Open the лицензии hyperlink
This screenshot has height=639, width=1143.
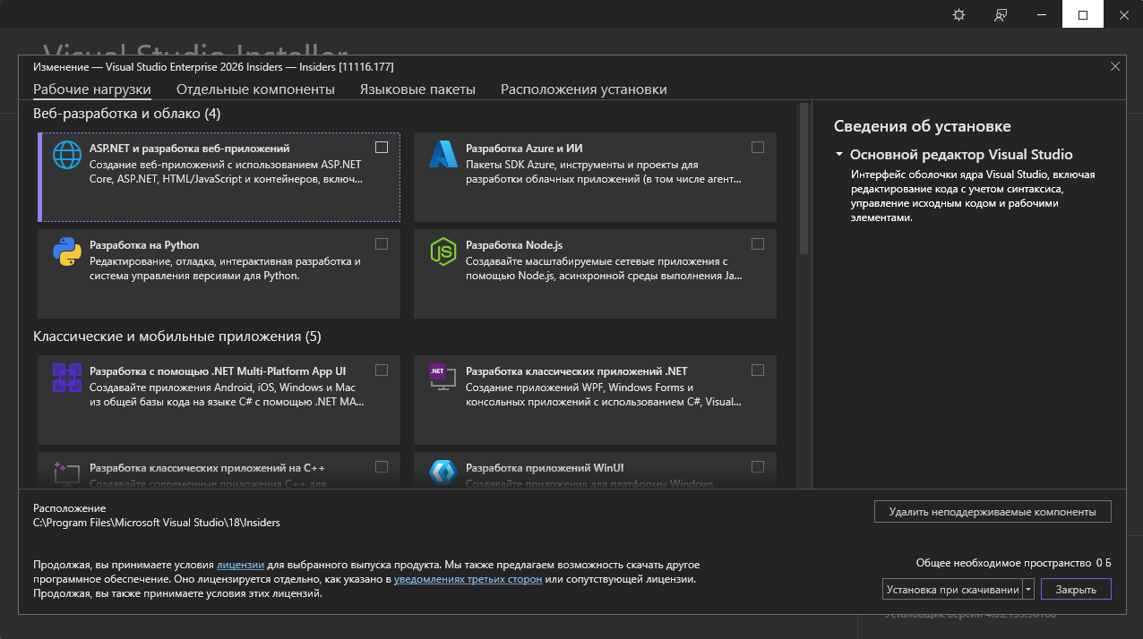[240, 566]
